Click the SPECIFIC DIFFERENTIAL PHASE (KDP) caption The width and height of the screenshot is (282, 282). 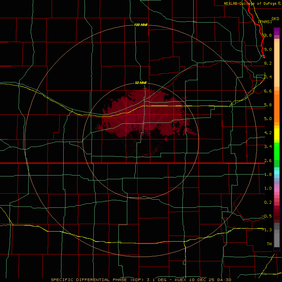pyautogui.click(x=98, y=280)
